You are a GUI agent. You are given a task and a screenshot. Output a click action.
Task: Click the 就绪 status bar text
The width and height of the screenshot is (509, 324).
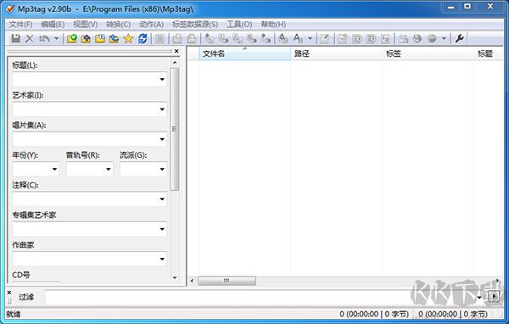point(14,315)
